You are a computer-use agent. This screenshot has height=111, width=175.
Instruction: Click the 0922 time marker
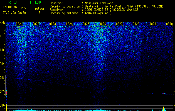coord(36,24)
